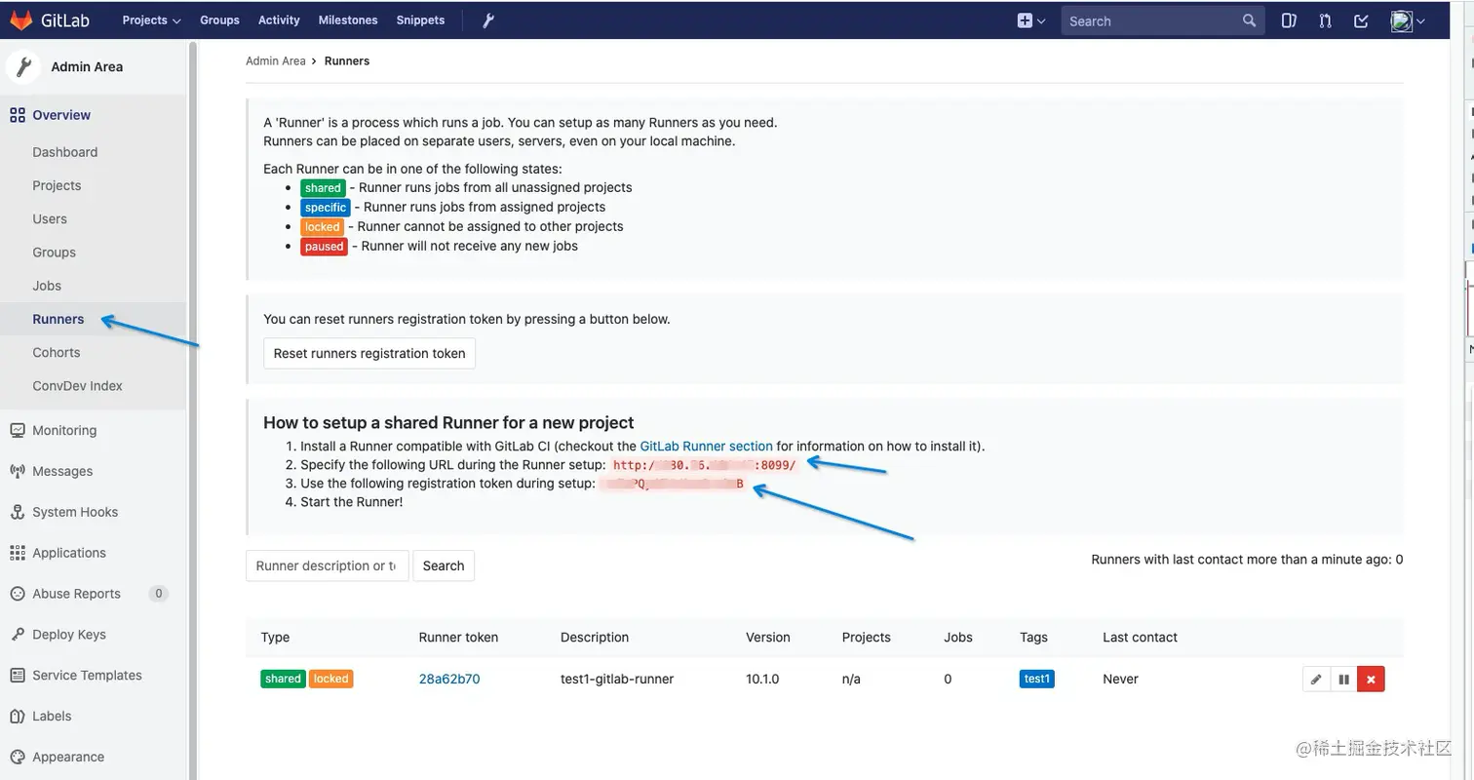This screenshot has width=1474, height=780.
Task: Click the Admin Area breadcrumb link
Action: coord(276,60)
